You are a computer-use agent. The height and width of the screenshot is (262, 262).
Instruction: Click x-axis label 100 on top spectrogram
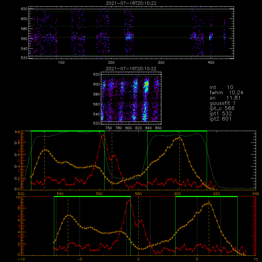click(61, 63)
